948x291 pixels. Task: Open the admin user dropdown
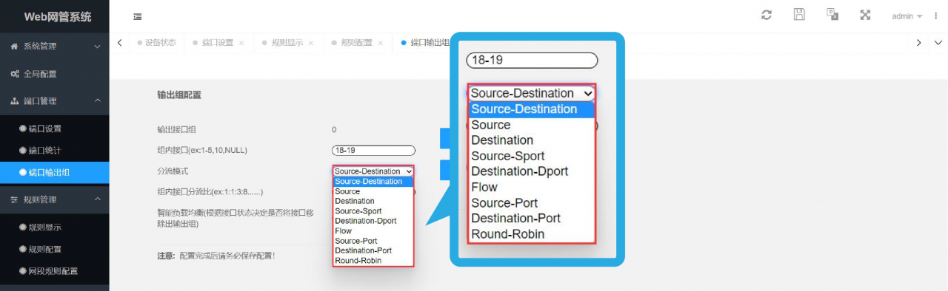[907, 16]
